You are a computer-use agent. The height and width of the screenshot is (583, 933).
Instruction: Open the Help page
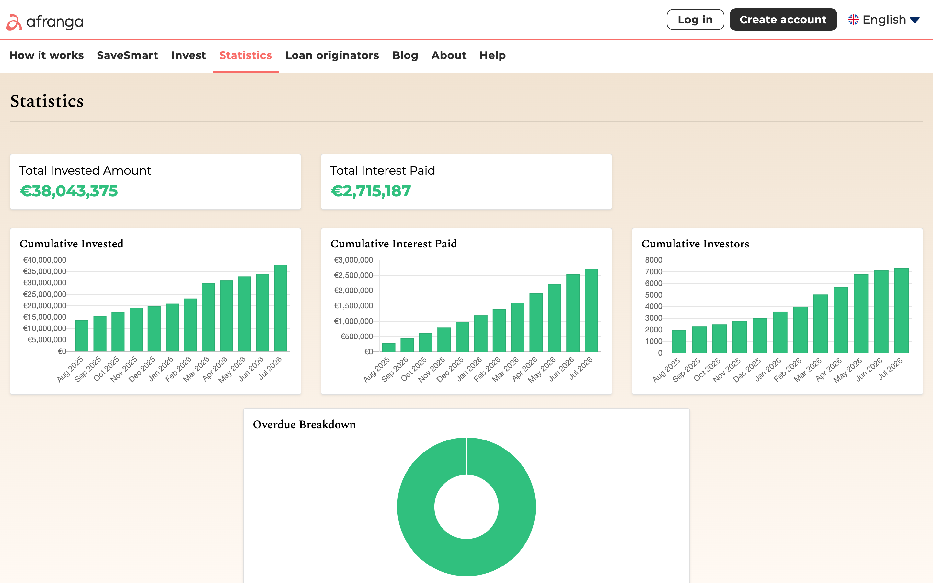[x=492, y=55]
